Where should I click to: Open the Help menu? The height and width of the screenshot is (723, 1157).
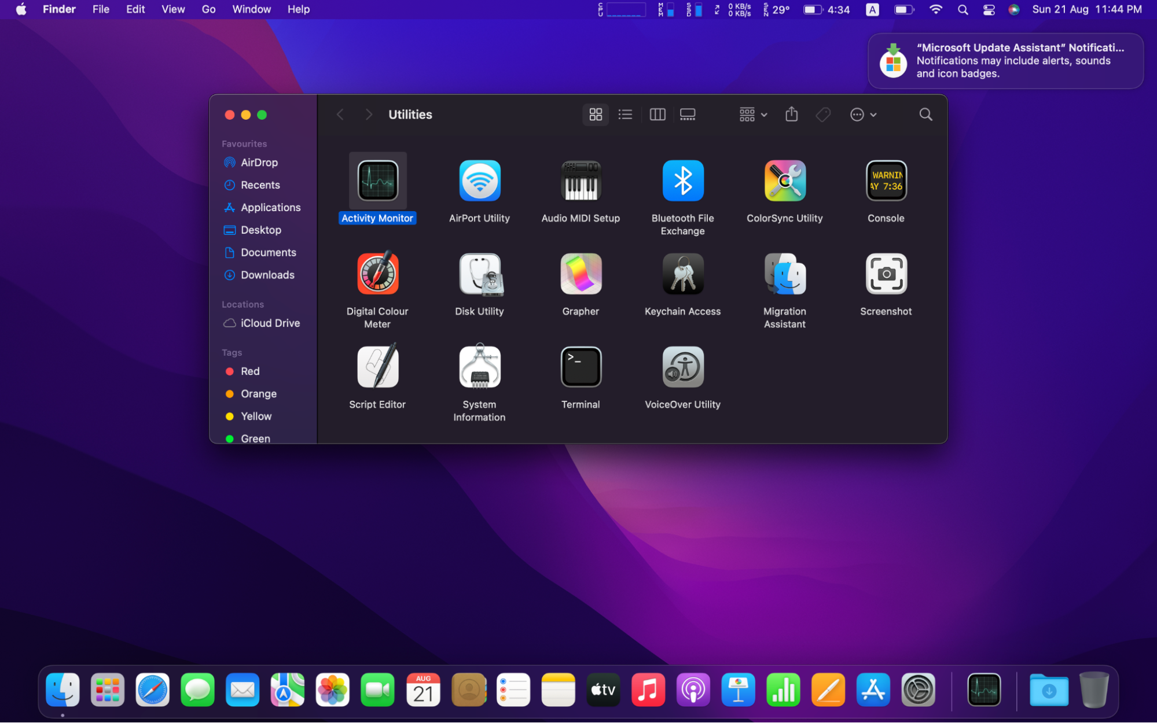tap(299, 9)
